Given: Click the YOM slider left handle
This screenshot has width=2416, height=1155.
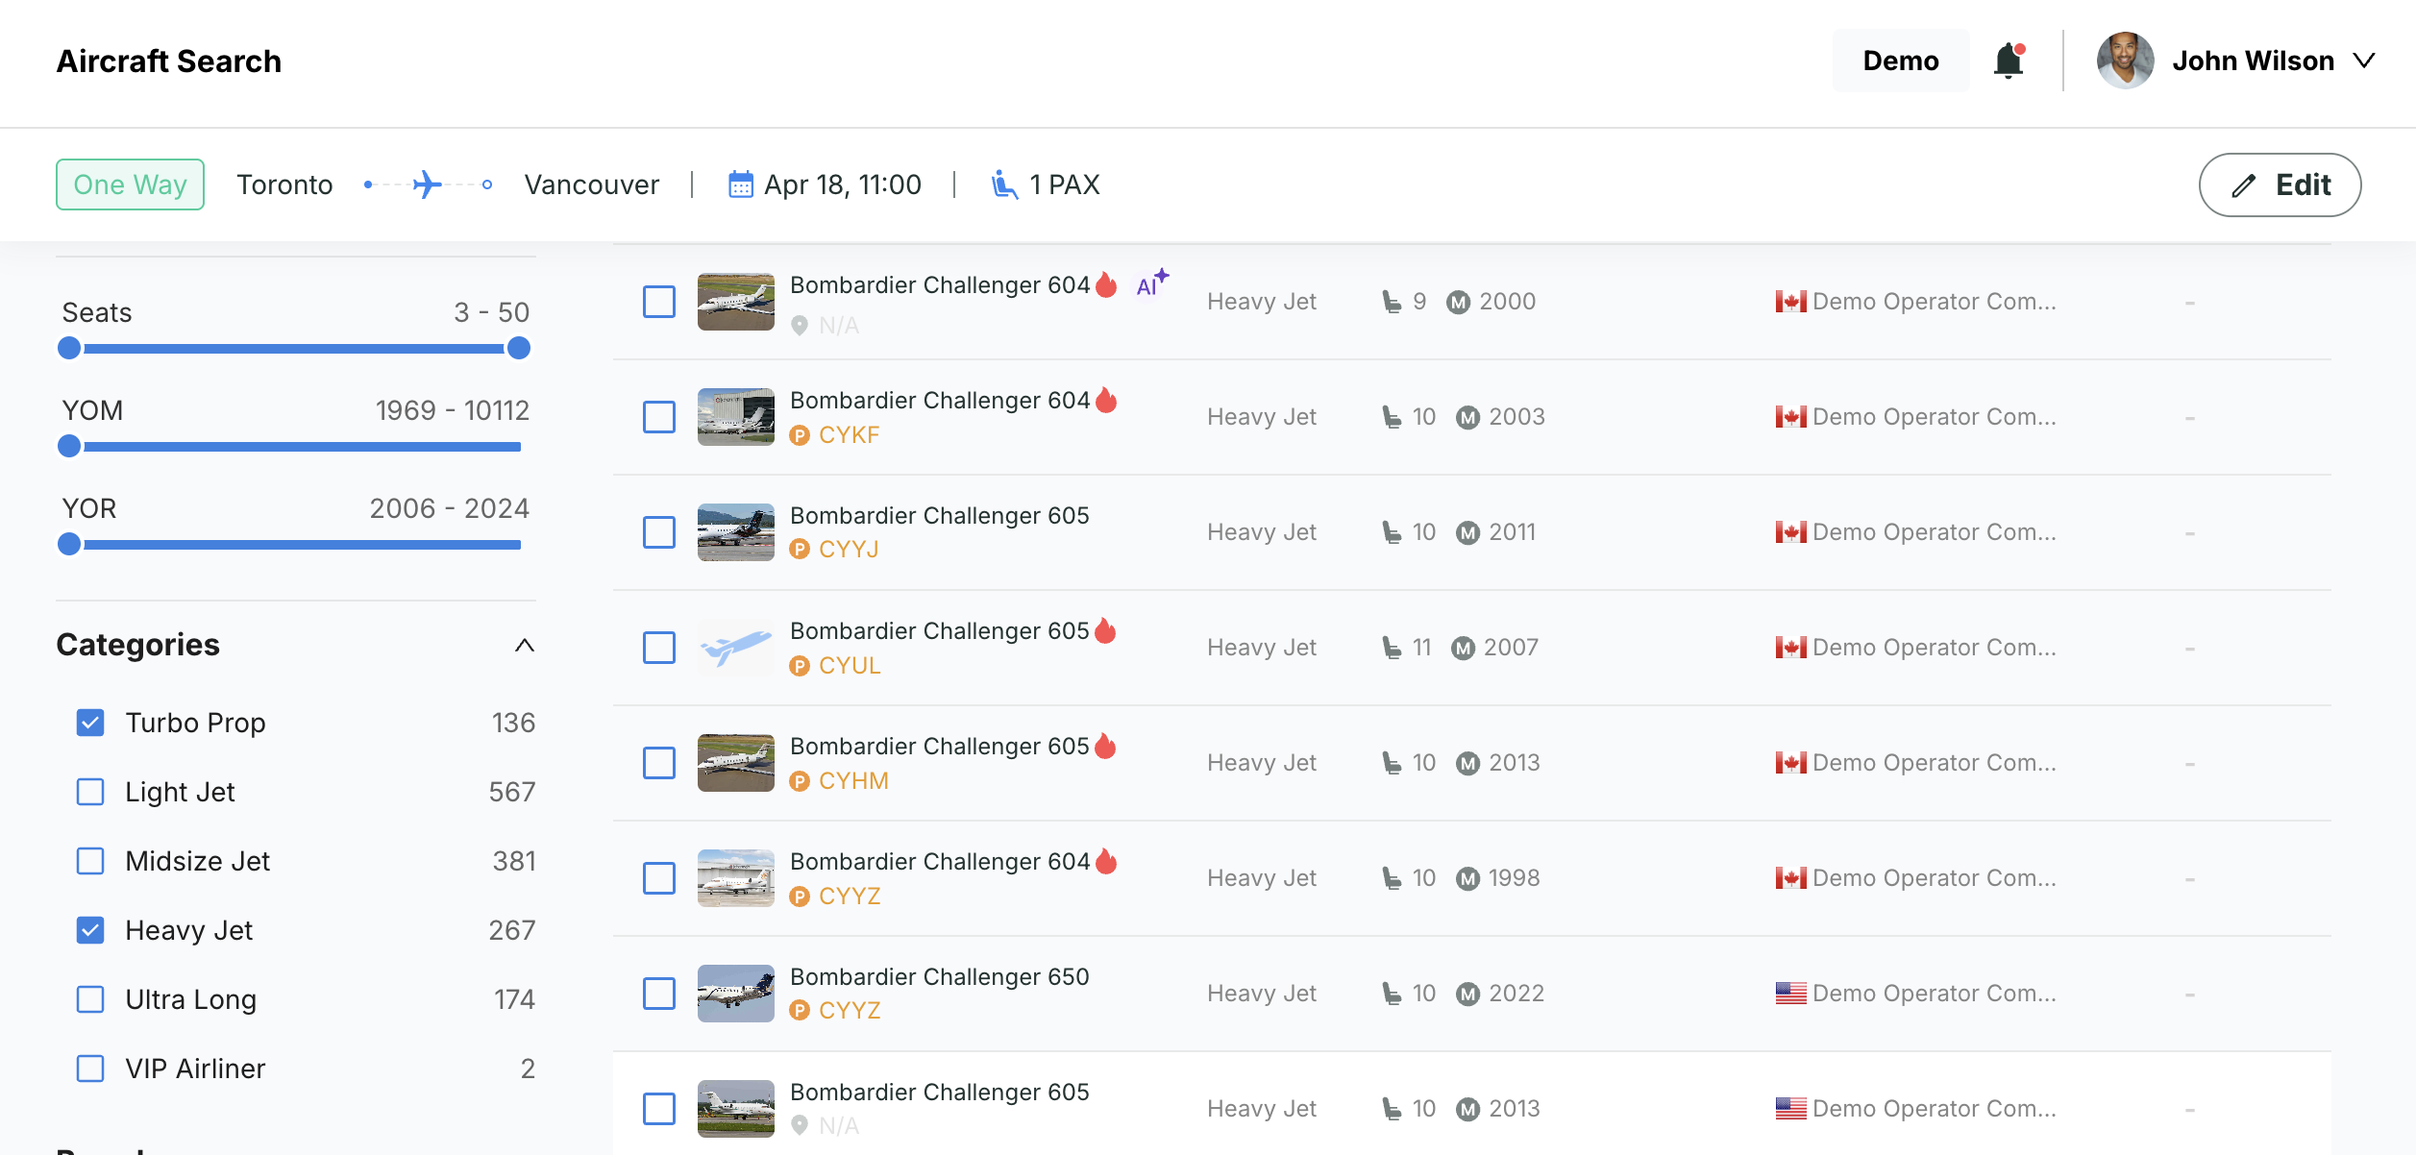Looking at the screenshot, I should point(69,446).
